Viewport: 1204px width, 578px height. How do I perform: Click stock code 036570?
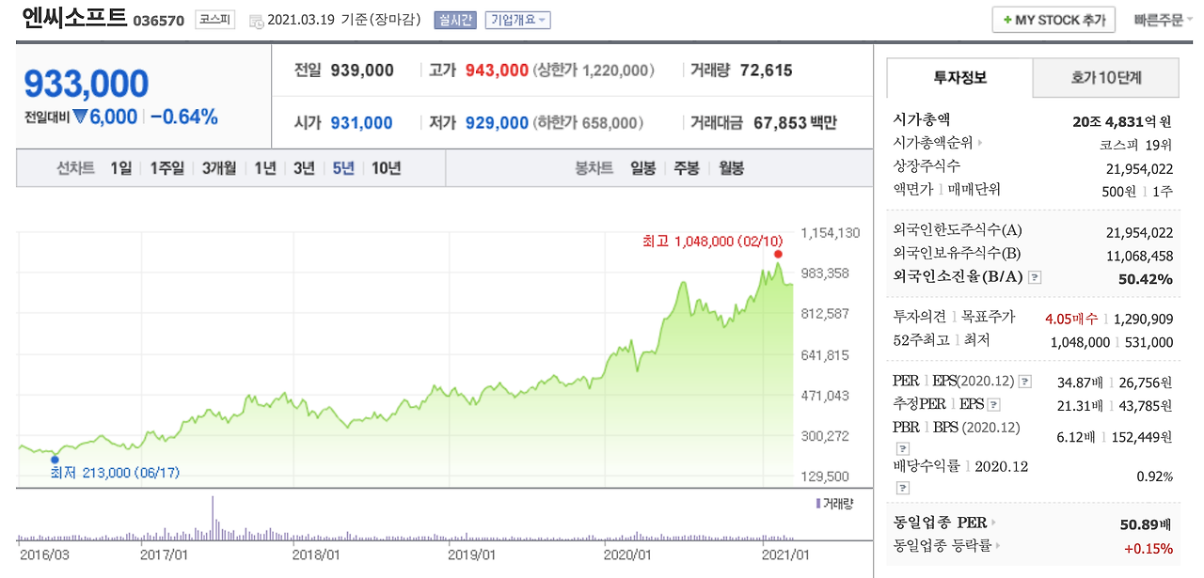pyautogui.click(x=161, y=20)
